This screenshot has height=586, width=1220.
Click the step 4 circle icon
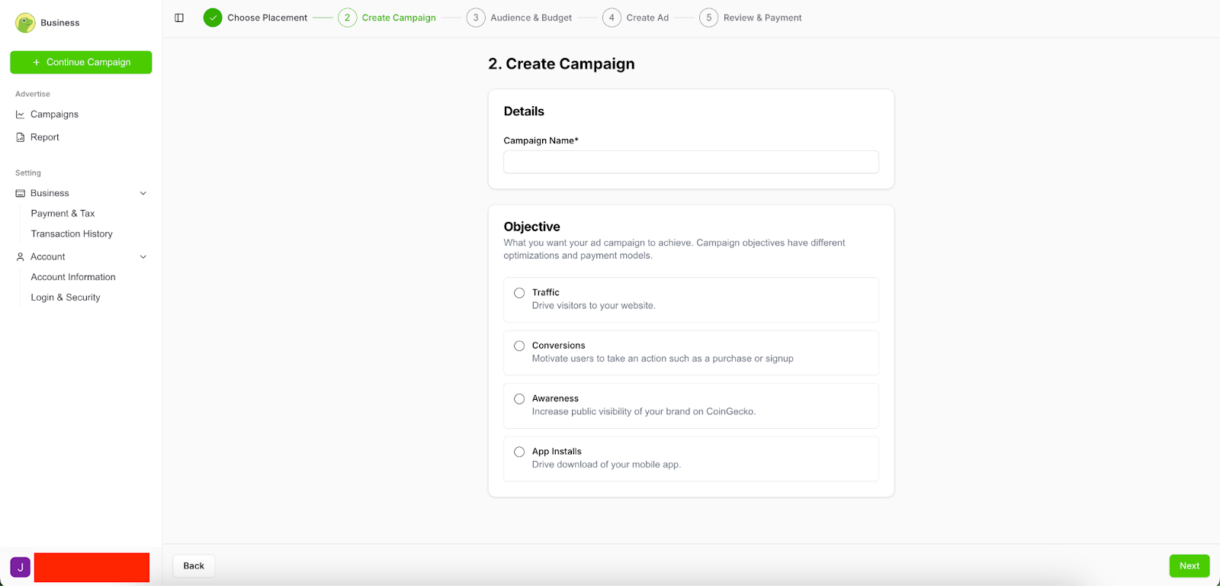[x=612, y=18]
